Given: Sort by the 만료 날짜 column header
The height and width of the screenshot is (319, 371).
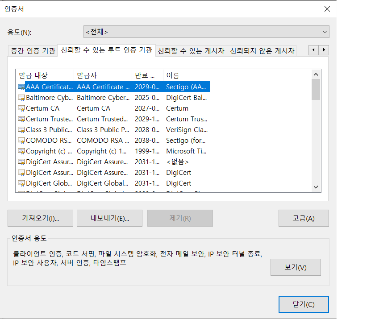Looking at the screenshot, I should pos(147,75).
